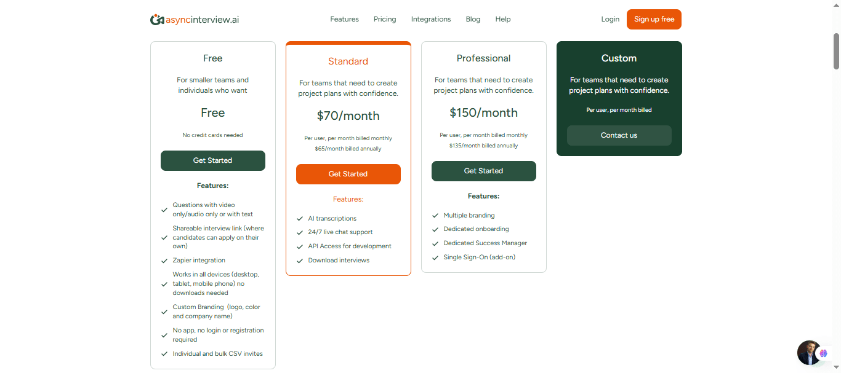Select Get Started for Professional plan
This screenshot has height=373, width=841.
click(484, 171)
